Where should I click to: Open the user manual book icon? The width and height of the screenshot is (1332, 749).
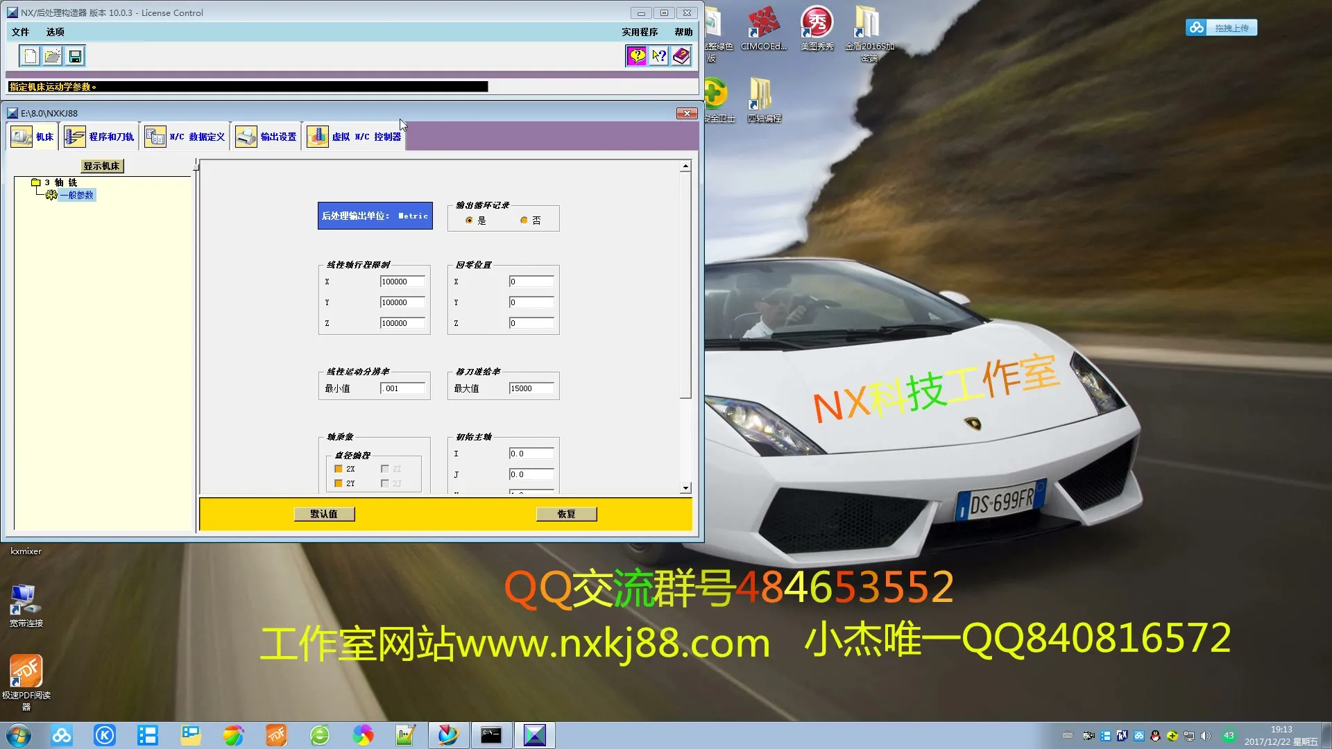click(681, 56)
